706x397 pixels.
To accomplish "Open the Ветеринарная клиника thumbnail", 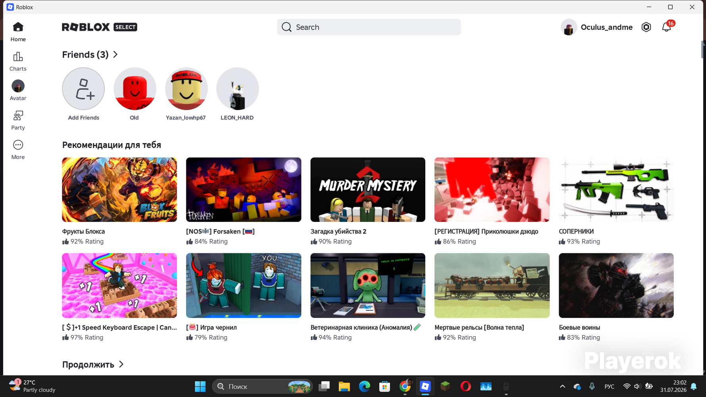I will 368,285.
